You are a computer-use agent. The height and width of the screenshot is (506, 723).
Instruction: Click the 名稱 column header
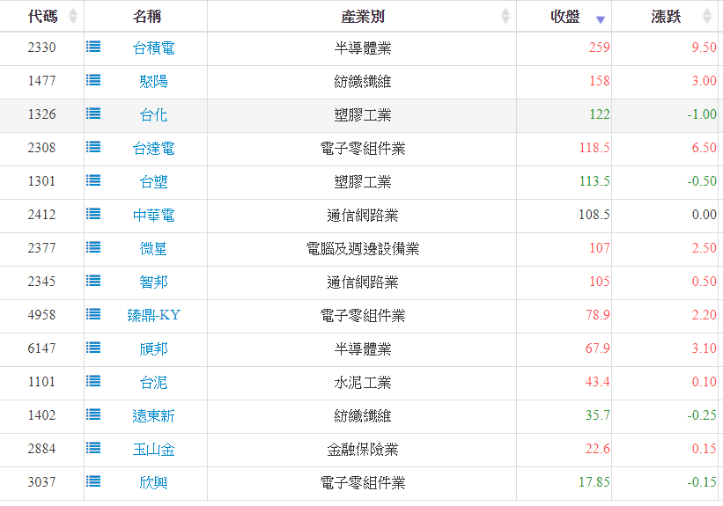pyautogui.click(x=146, y=17)
